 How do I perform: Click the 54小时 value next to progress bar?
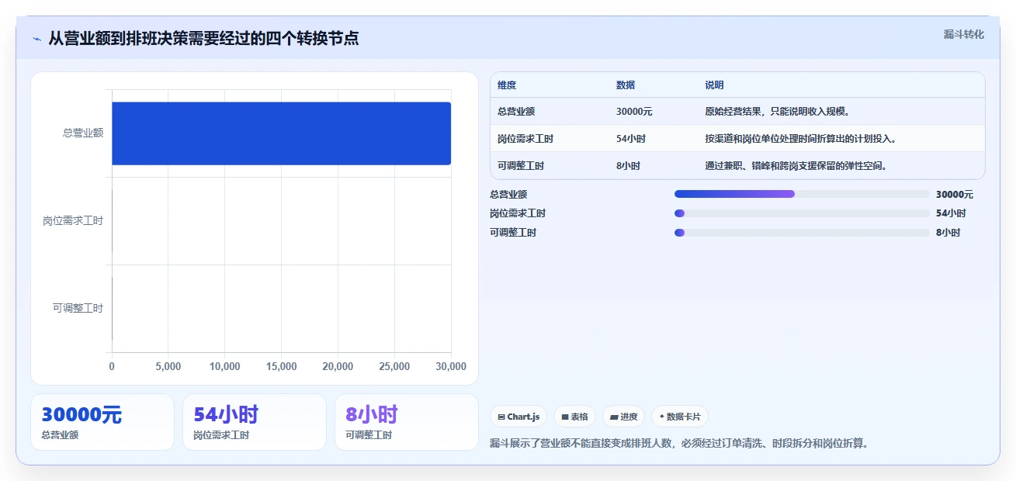(x=951, y=213)
